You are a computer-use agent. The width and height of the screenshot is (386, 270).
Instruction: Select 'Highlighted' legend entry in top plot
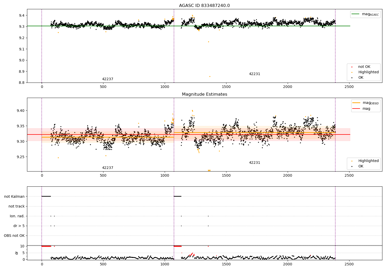click(x=368, y=72)
